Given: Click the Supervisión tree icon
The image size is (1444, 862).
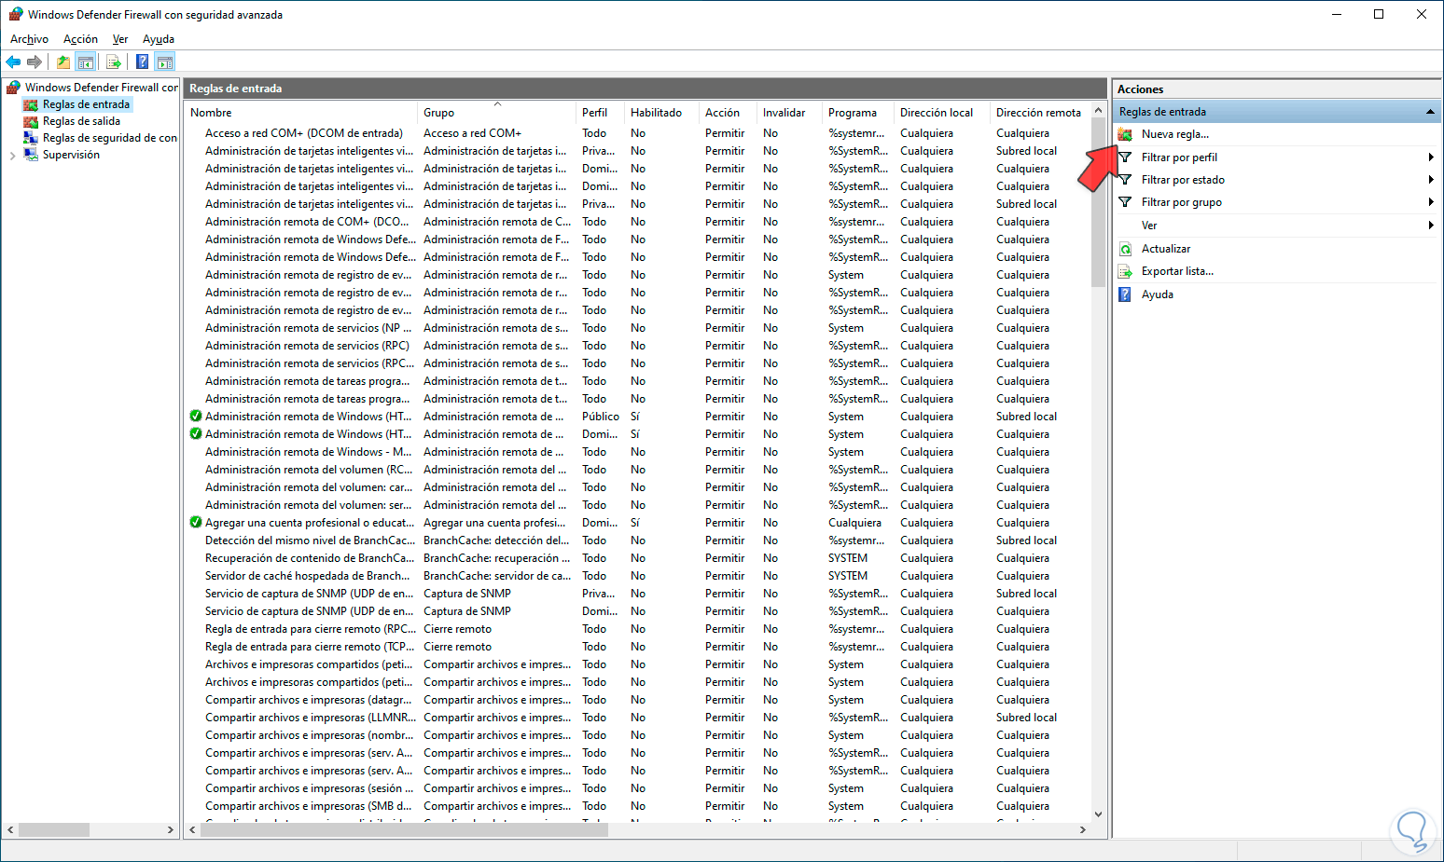Looking at the screenshot, I should (x=31, y=155).
